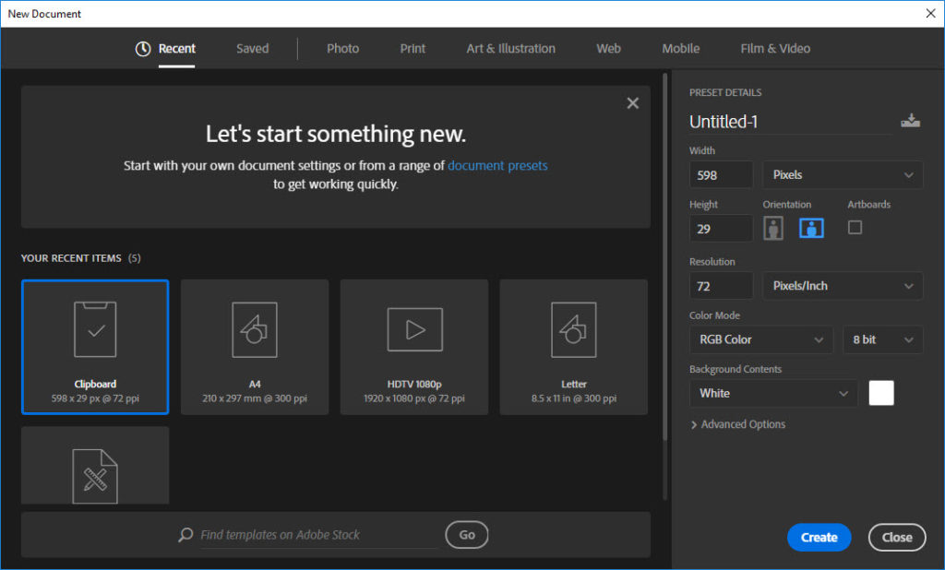Open the Film & Video tab
Screen dimensions: 945x570
click(775, 49)
